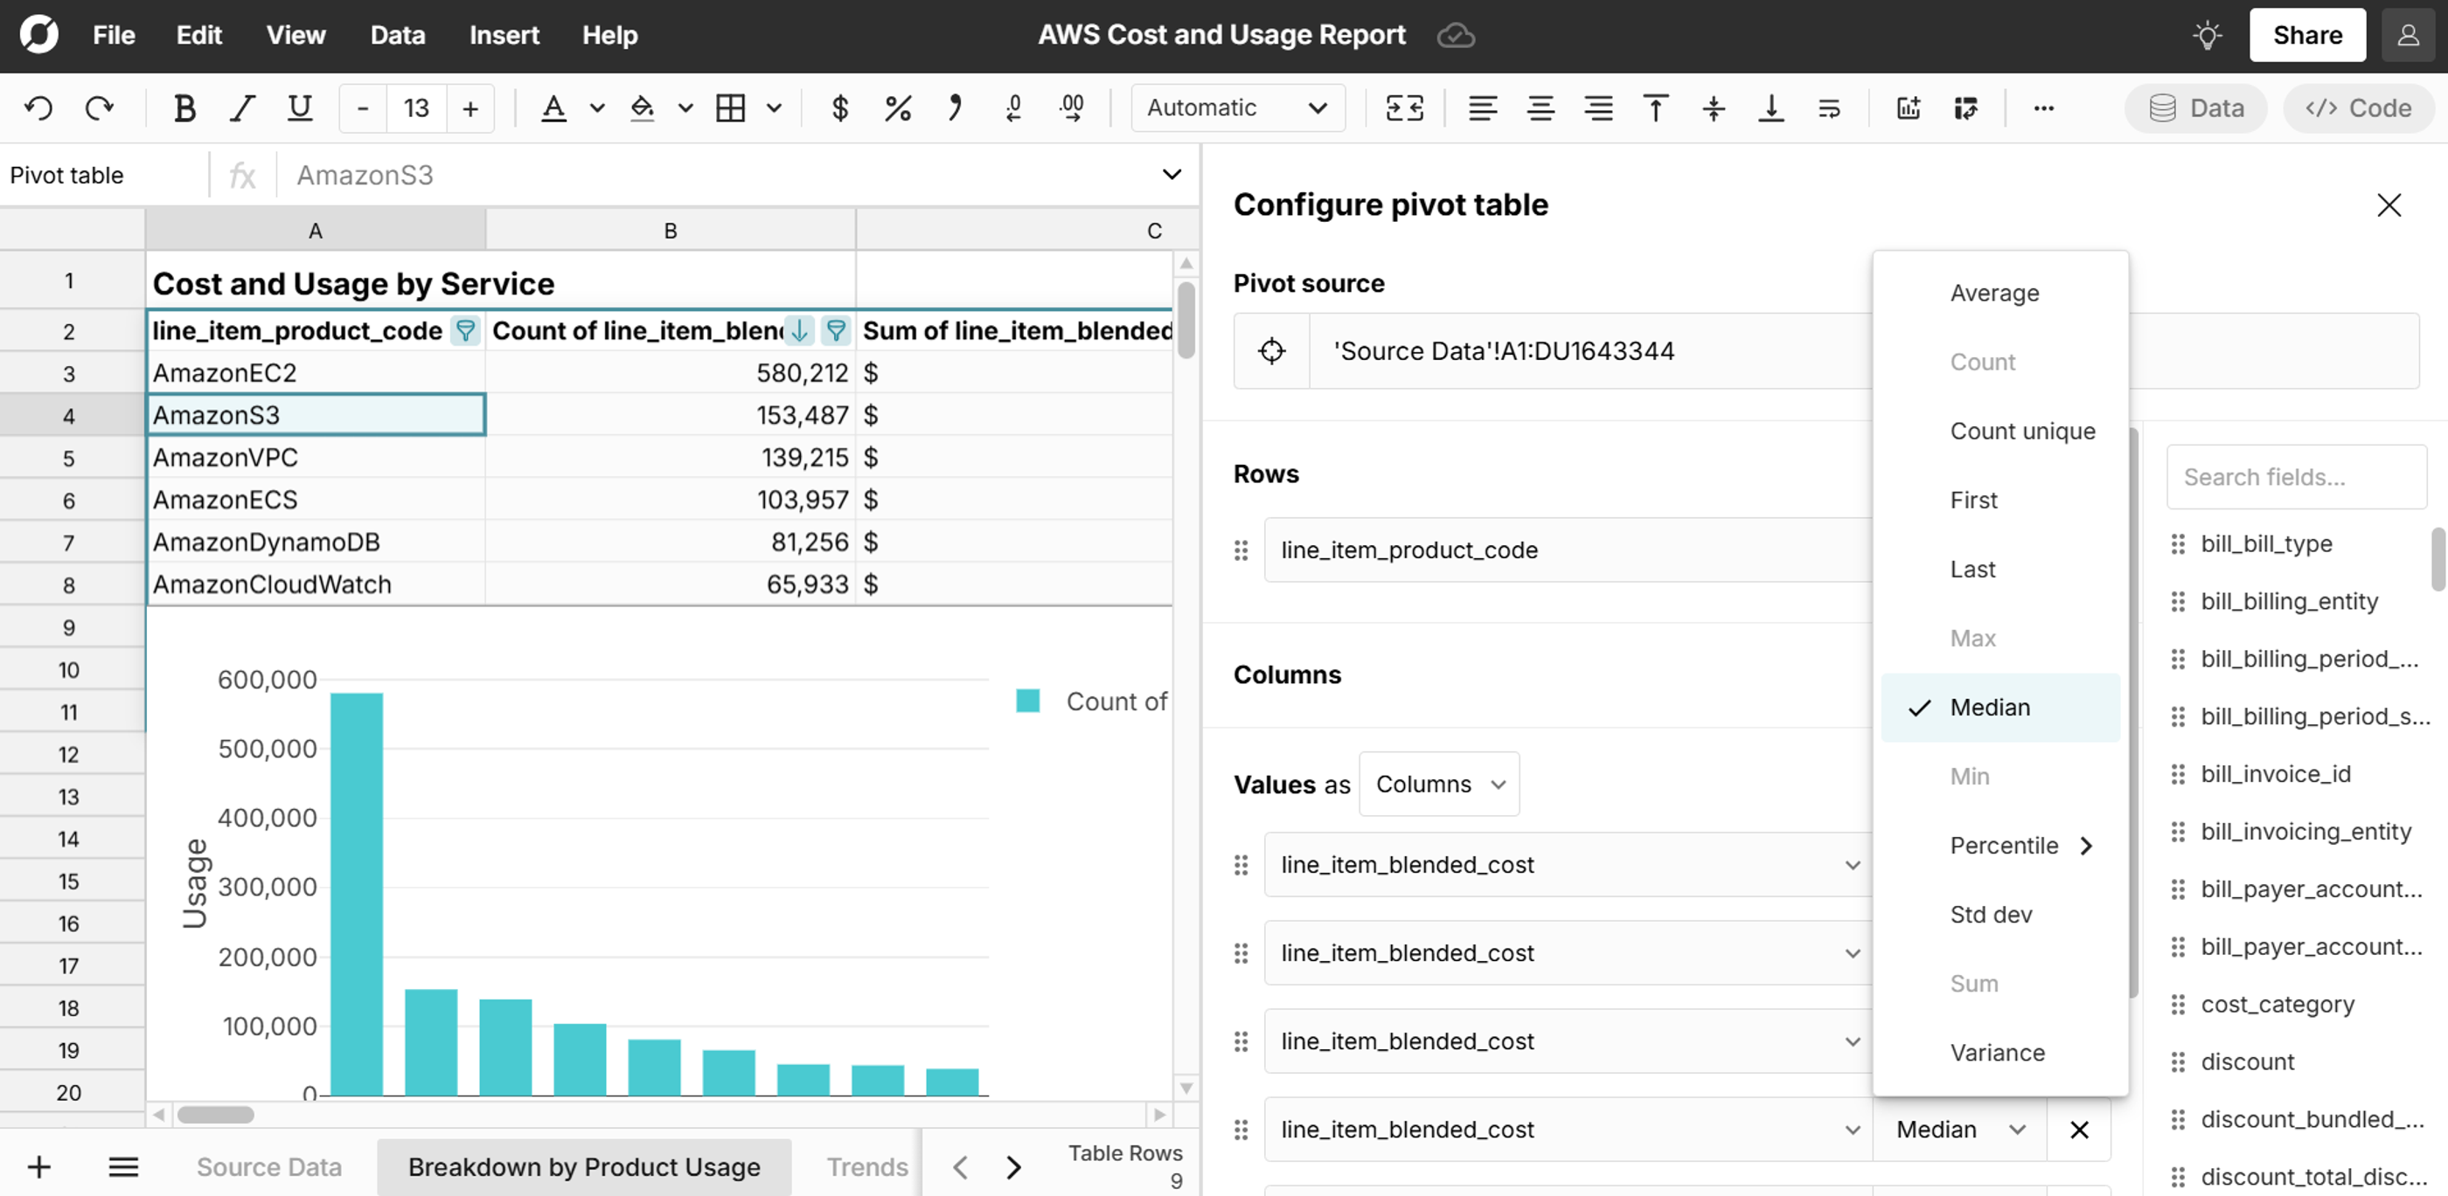Open the Insert menu
This screenshot has height=1196, width=2448.
[504, 35]
